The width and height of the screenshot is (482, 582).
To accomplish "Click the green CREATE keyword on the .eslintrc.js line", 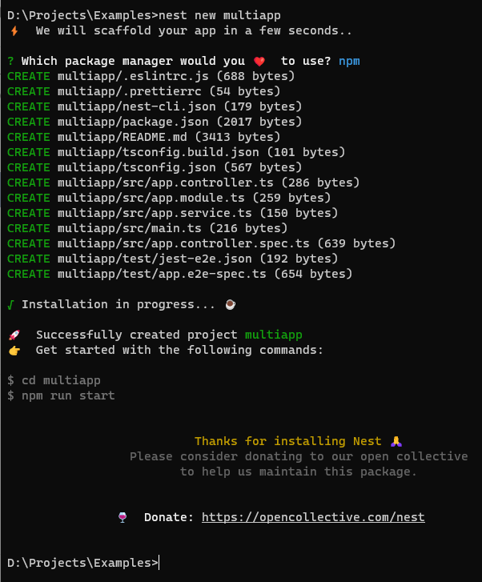I will [x=29, y=76].
